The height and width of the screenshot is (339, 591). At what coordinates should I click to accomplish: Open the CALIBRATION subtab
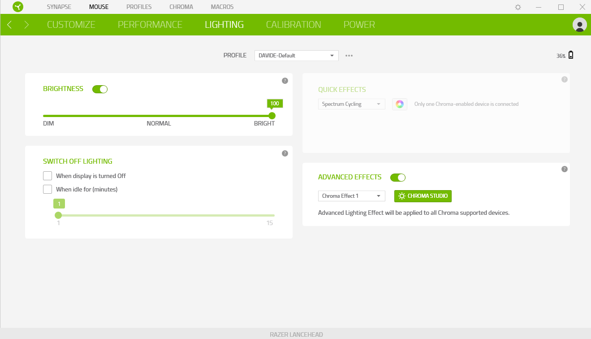point(293,25)
